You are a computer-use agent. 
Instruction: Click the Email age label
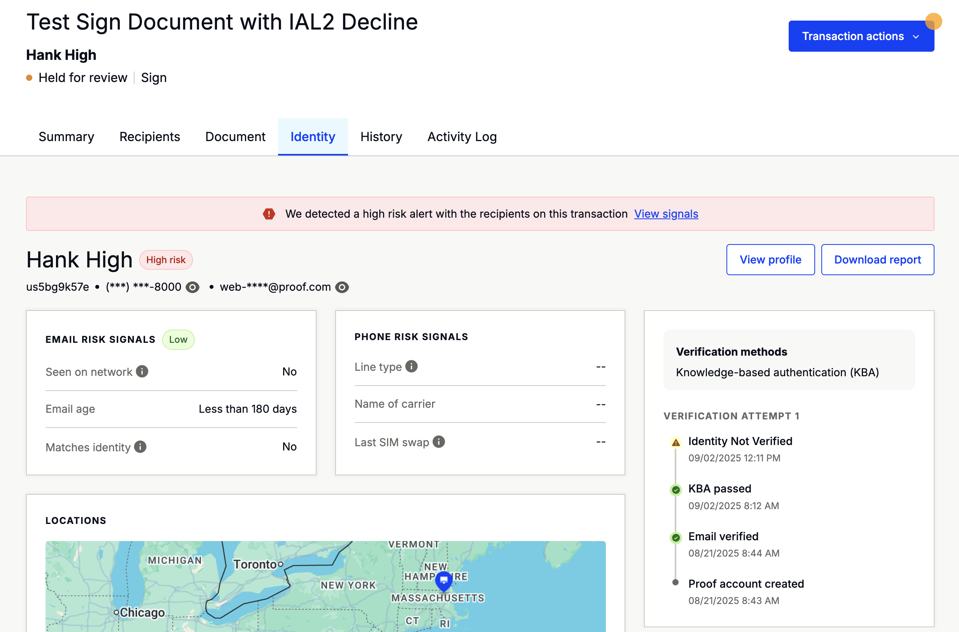click(70, 409)
